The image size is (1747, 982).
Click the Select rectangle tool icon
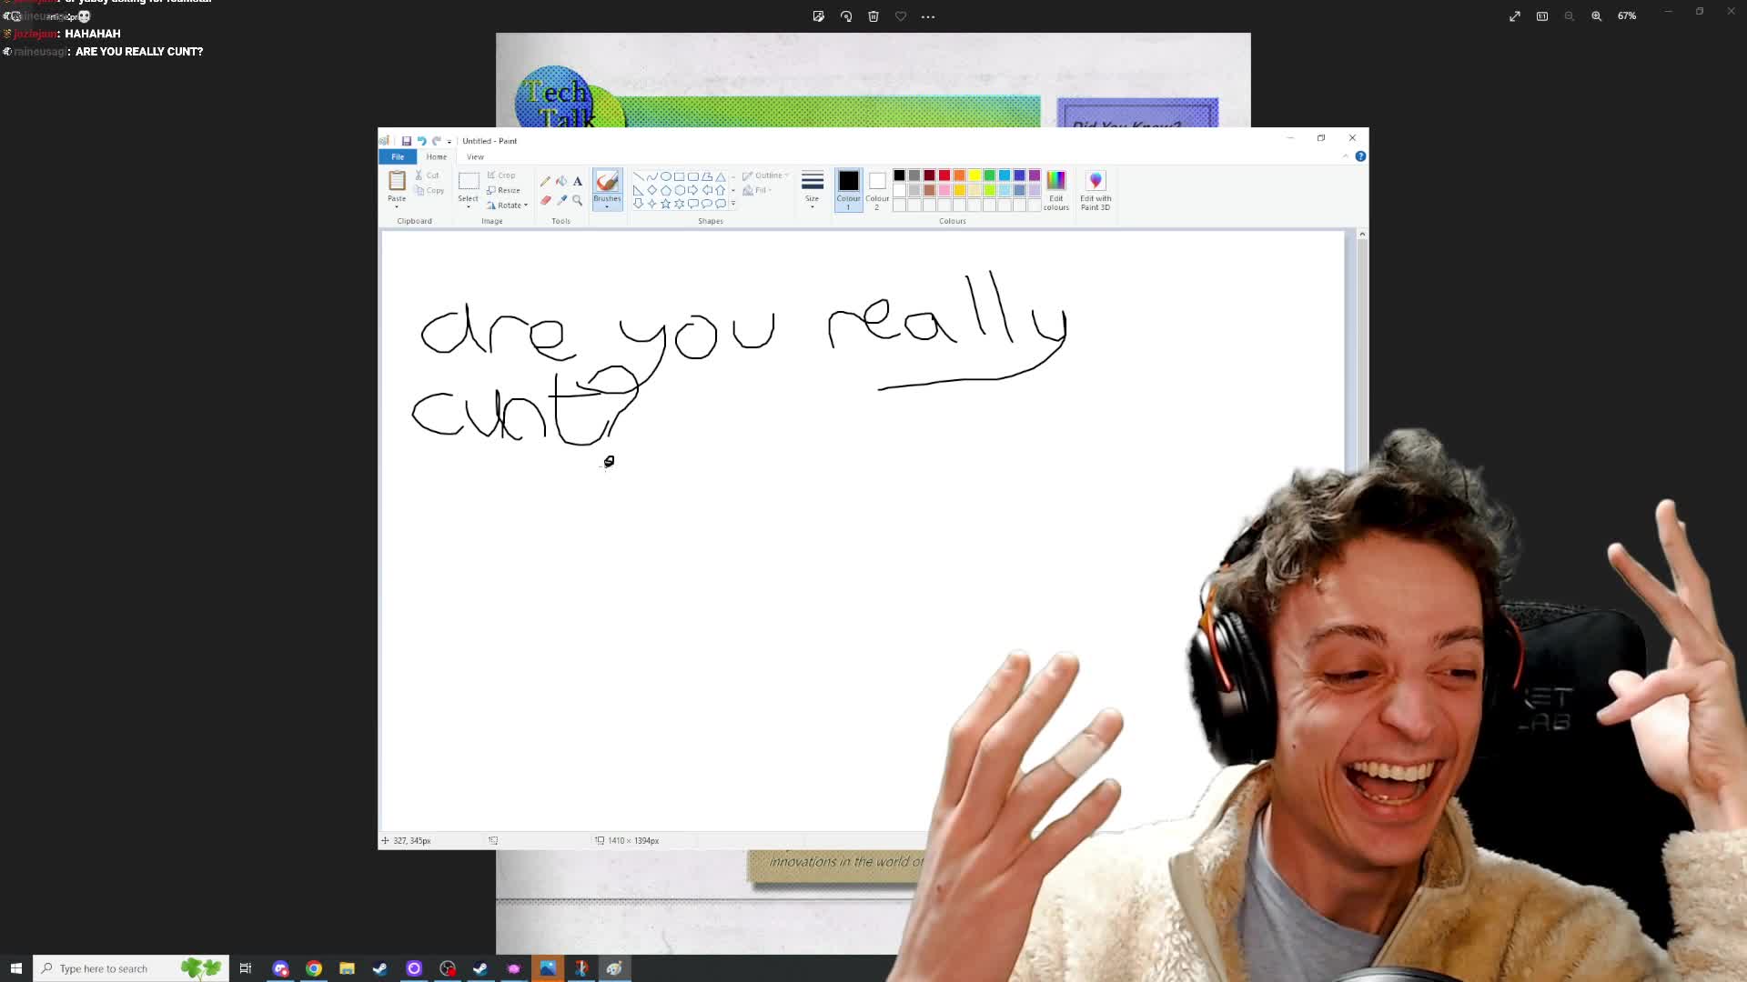[469, 181]
